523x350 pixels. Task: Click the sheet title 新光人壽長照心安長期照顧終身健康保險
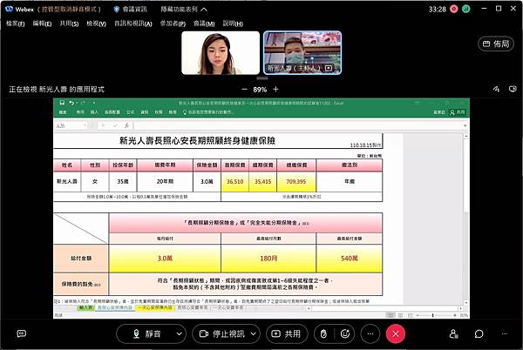197,141
